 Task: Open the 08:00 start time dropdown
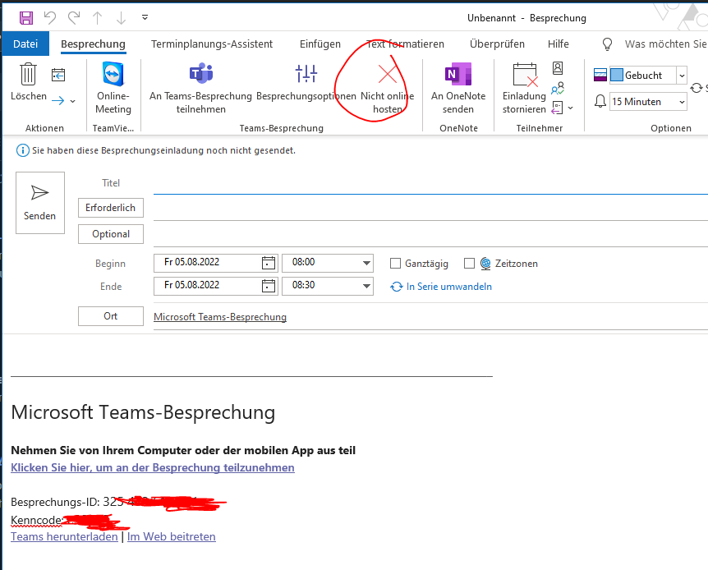(366, 263)
